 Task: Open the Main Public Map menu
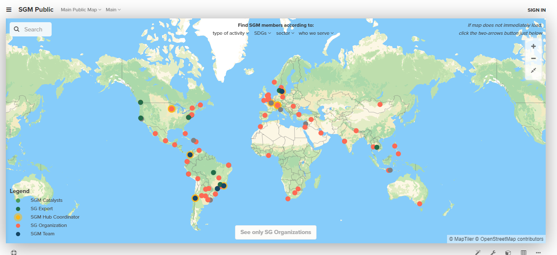coord(81,9)
